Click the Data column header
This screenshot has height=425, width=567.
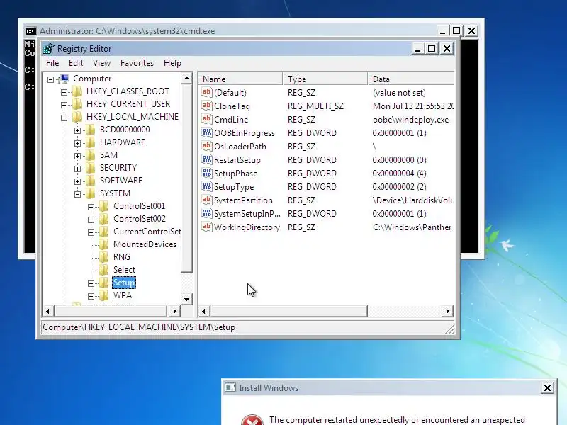411,79
